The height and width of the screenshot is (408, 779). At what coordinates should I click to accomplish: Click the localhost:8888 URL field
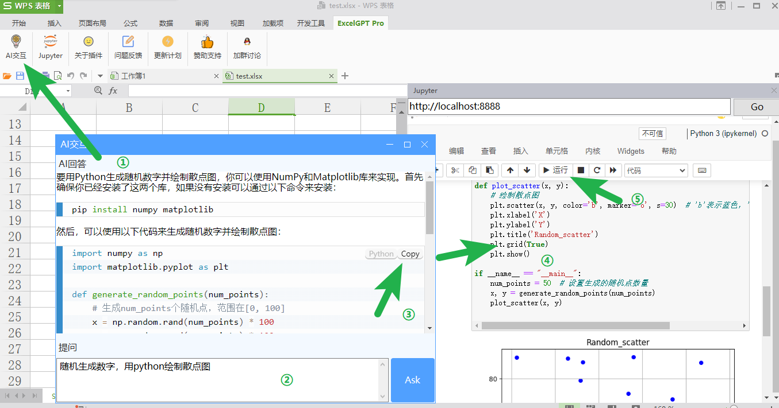click(x=569, y=107)
